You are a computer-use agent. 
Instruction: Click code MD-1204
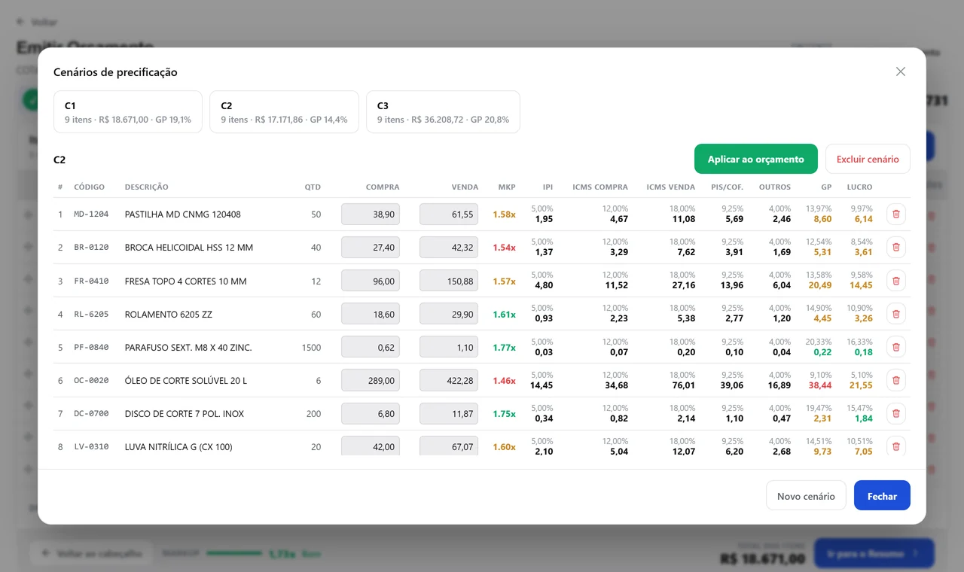pyautogui.click(x=91, y=214)
